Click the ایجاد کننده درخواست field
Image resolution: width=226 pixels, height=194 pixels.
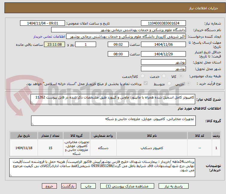point(126,37)
